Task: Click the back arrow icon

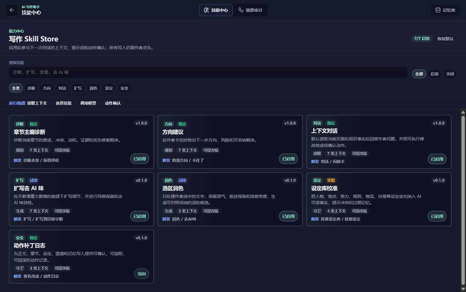Action: [12, 10]
